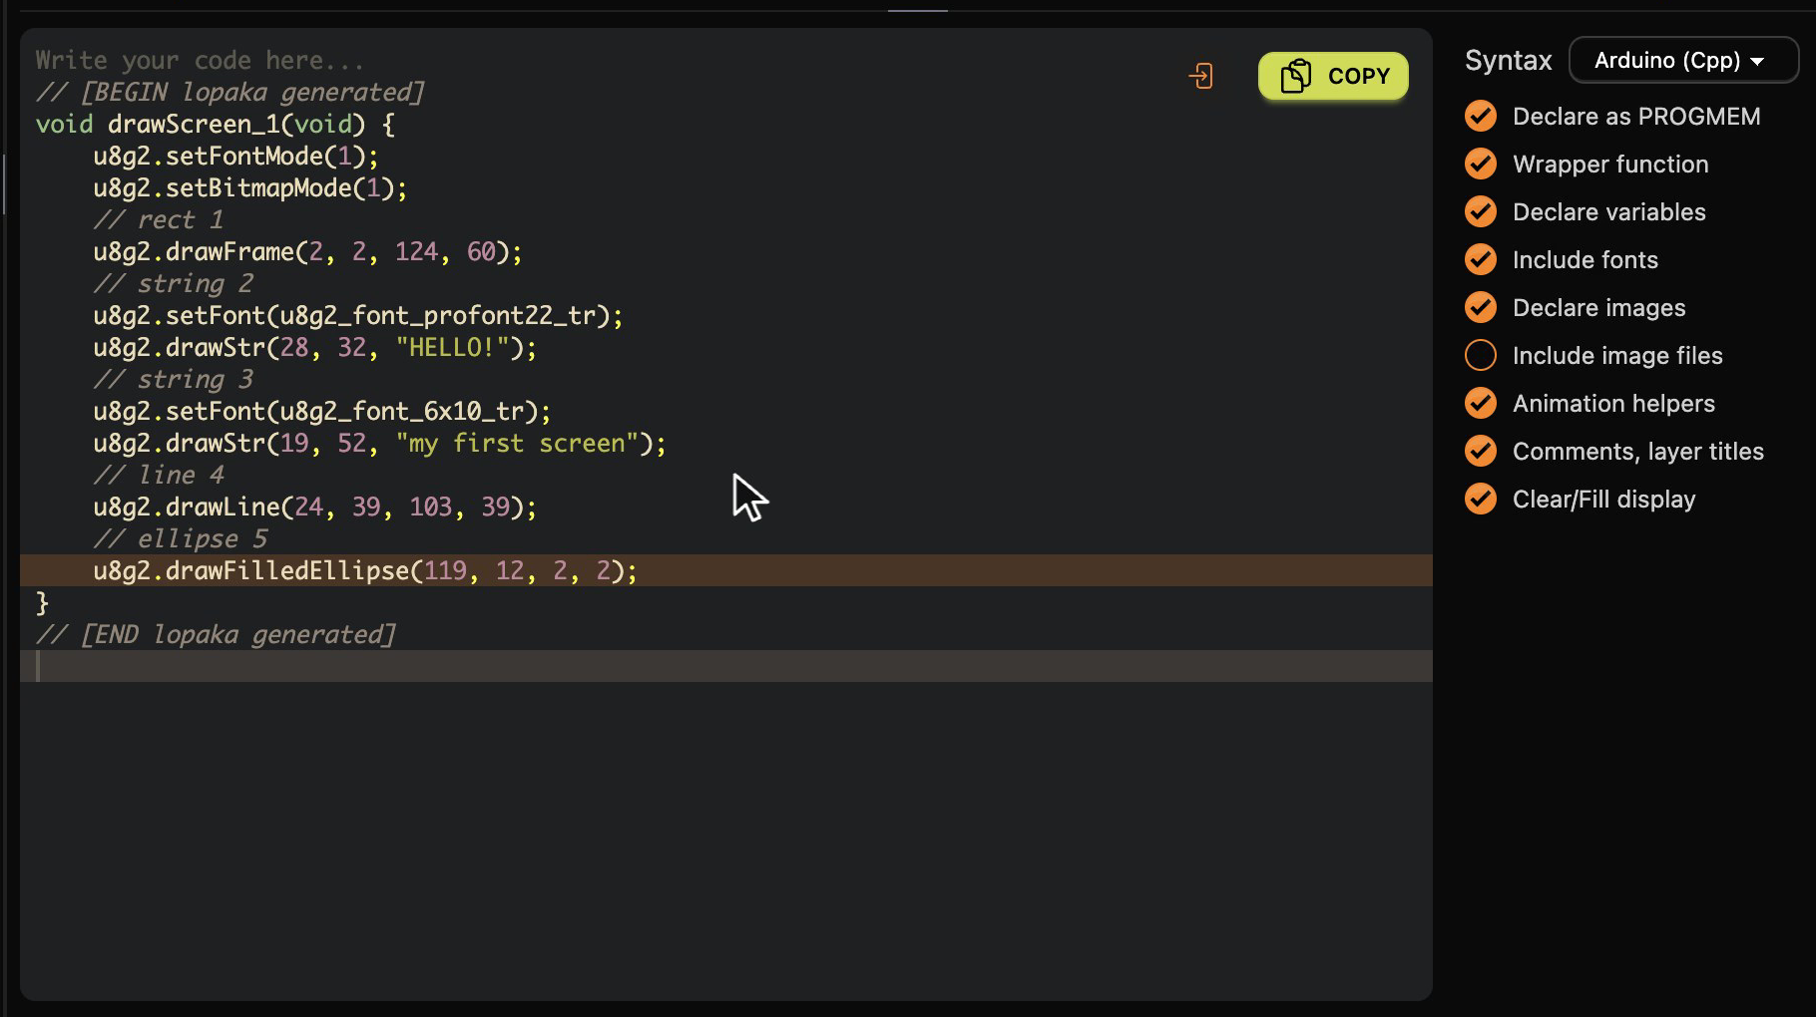This screenshot has height=1017, width=1816.
Task: Disable the Include fonts option
Action: [x=1481, y=259]
